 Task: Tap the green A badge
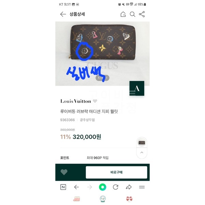pos(137,88)
